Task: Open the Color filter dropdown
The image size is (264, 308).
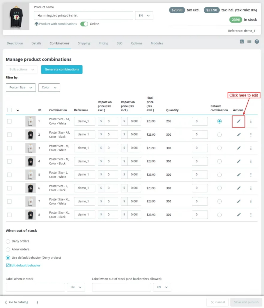Action: tap(49, 88)
